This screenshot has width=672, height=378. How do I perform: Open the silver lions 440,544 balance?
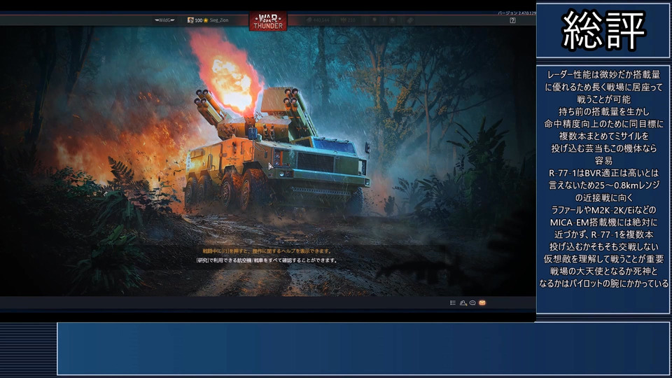click(x=318, y=20)
